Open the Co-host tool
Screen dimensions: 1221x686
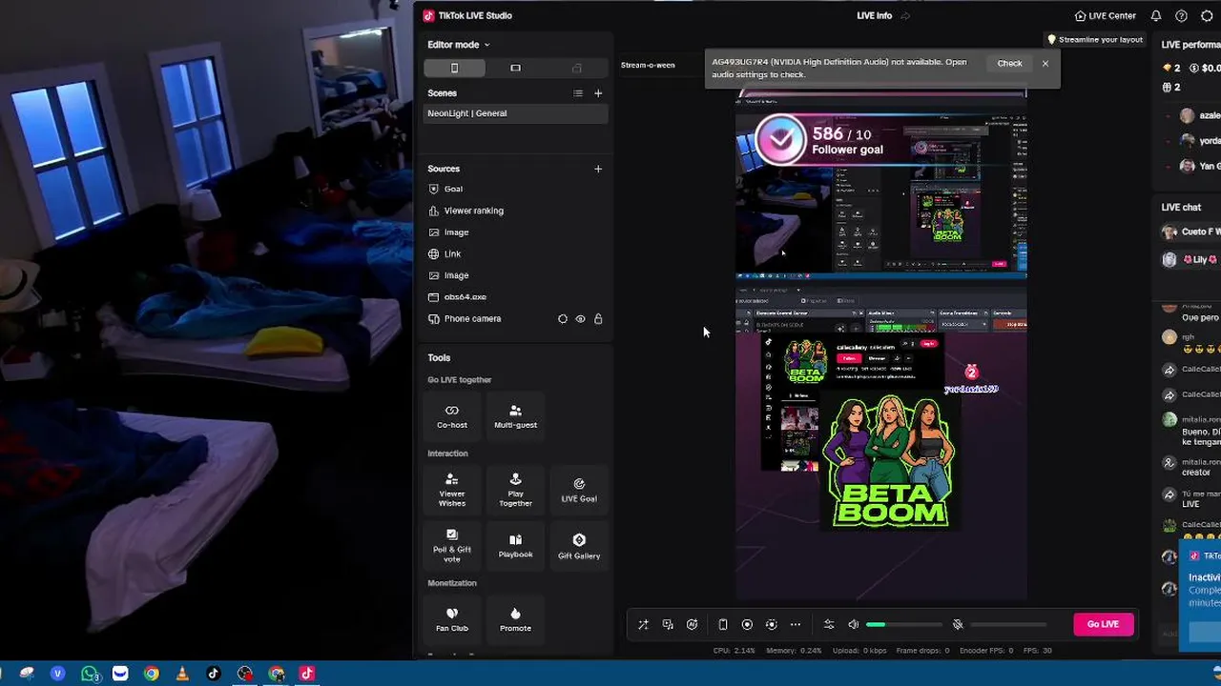pyautogui.click(x=452, y=415)
